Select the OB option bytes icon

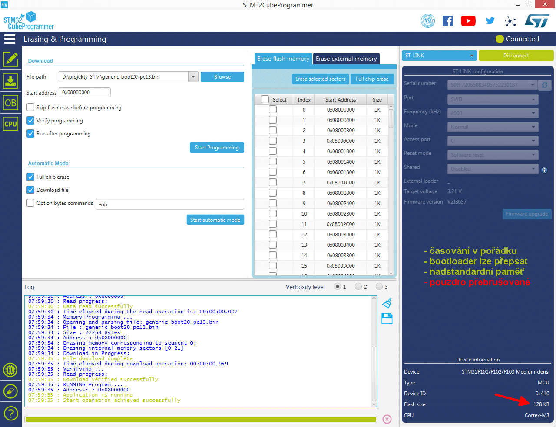pyautogui.click(x=10, y=103)
